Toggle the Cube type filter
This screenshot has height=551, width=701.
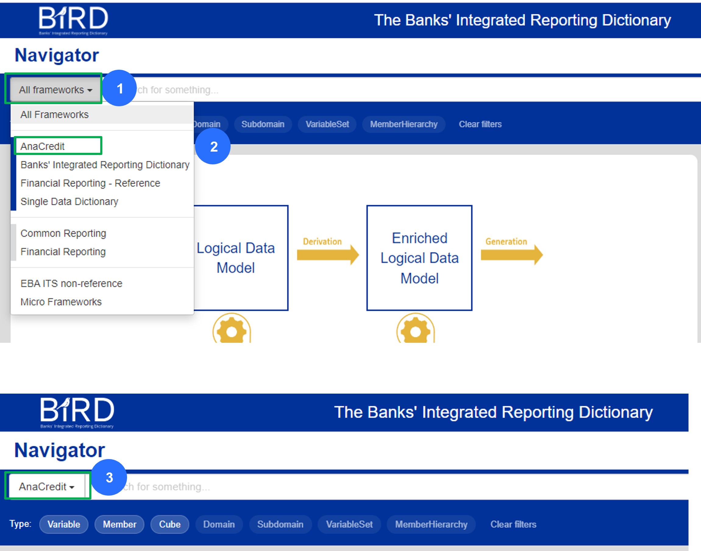coord(169,524)
